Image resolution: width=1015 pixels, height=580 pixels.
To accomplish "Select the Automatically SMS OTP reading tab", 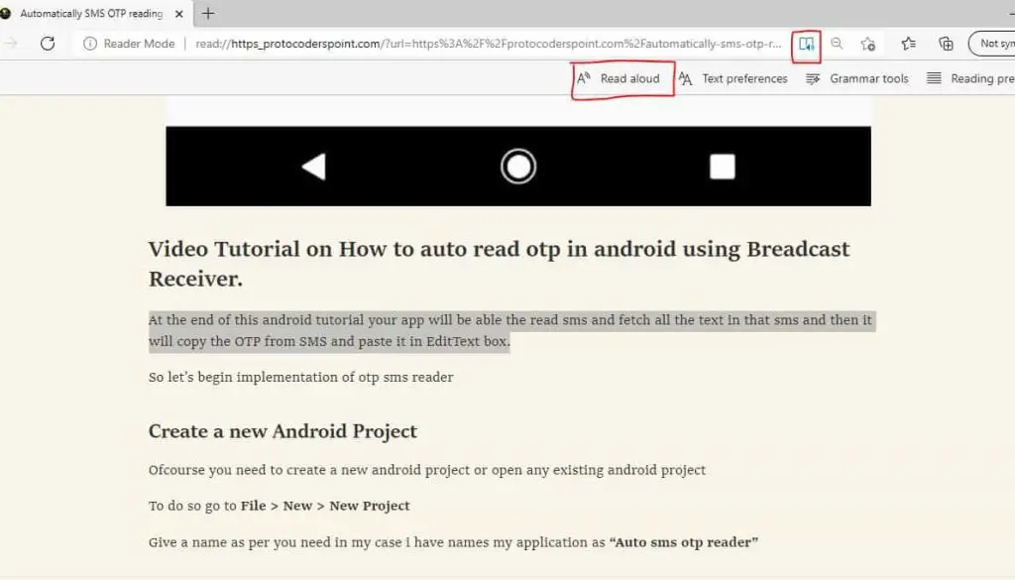I will 90,14.
